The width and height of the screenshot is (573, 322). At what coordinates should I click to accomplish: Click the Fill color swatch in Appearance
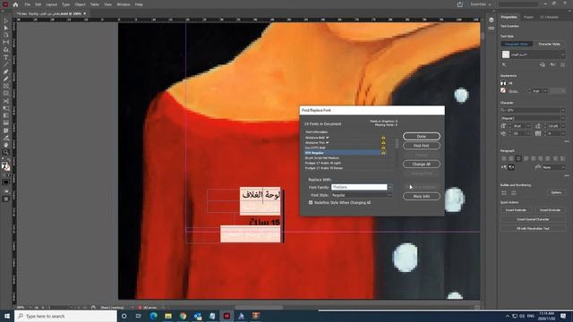tap(503, 83)
